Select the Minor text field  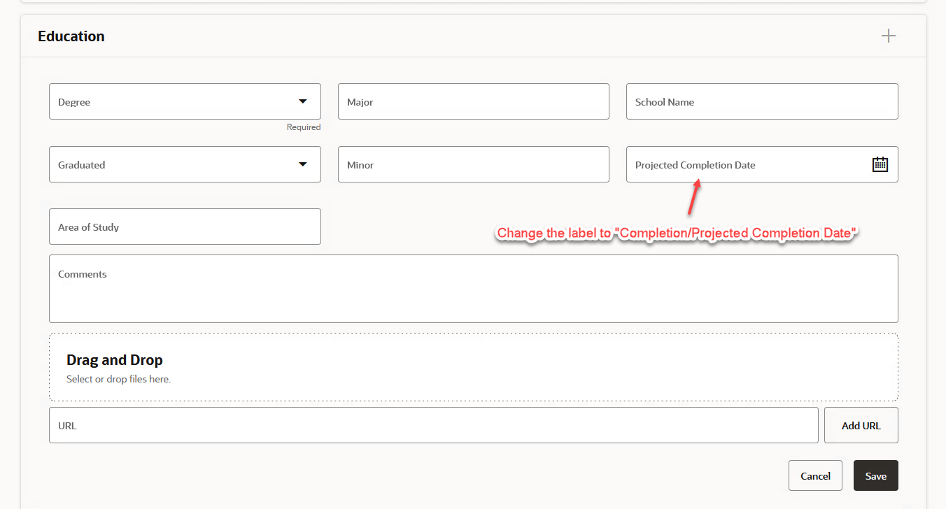point(473,164)
